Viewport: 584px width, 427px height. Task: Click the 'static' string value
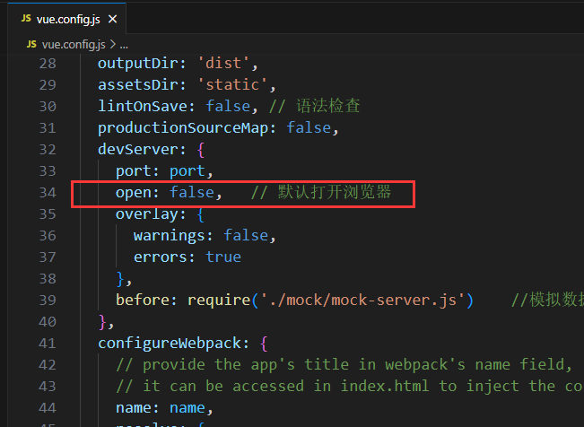pyautogui.click(x=232, y=85)
